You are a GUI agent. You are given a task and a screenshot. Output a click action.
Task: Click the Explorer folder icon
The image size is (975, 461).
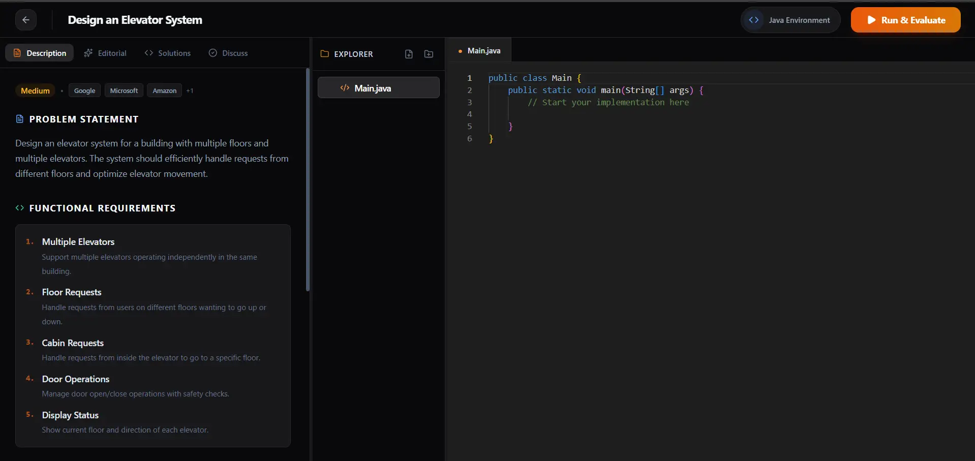tap(324, 54)
